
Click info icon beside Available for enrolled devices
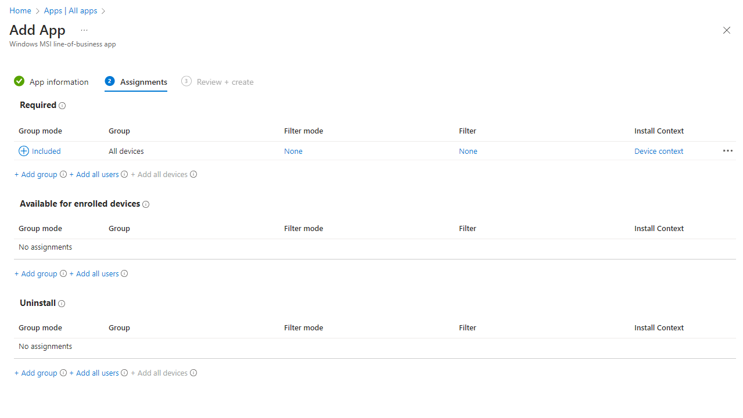click(146, 204)
